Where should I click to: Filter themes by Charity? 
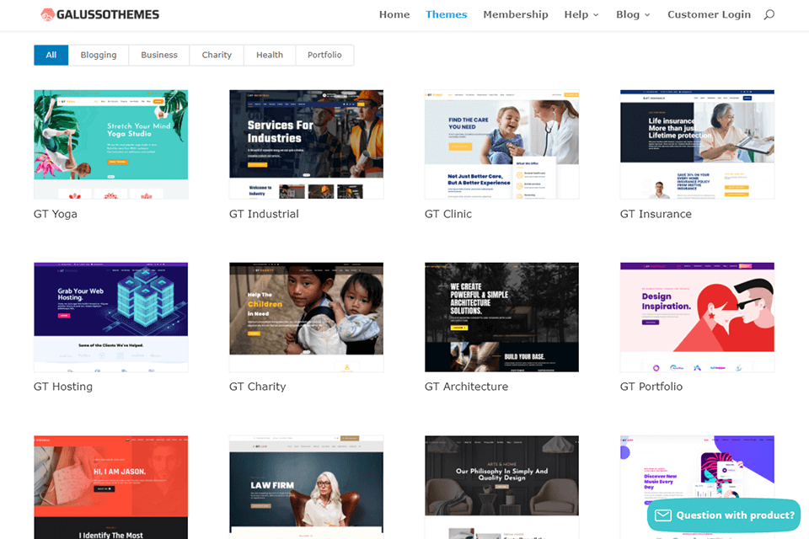coord(217,56)
